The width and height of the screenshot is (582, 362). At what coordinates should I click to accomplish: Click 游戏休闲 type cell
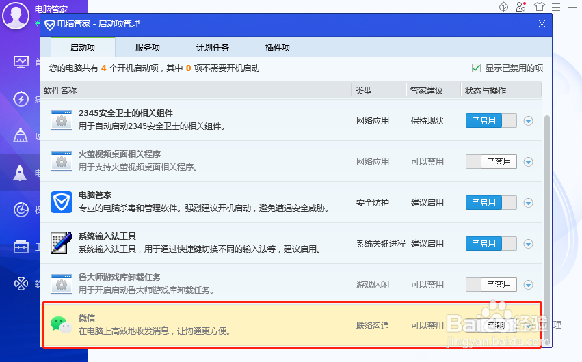(x=372, y=285)
